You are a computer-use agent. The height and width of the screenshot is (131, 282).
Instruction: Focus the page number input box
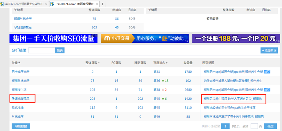(254, 126)
